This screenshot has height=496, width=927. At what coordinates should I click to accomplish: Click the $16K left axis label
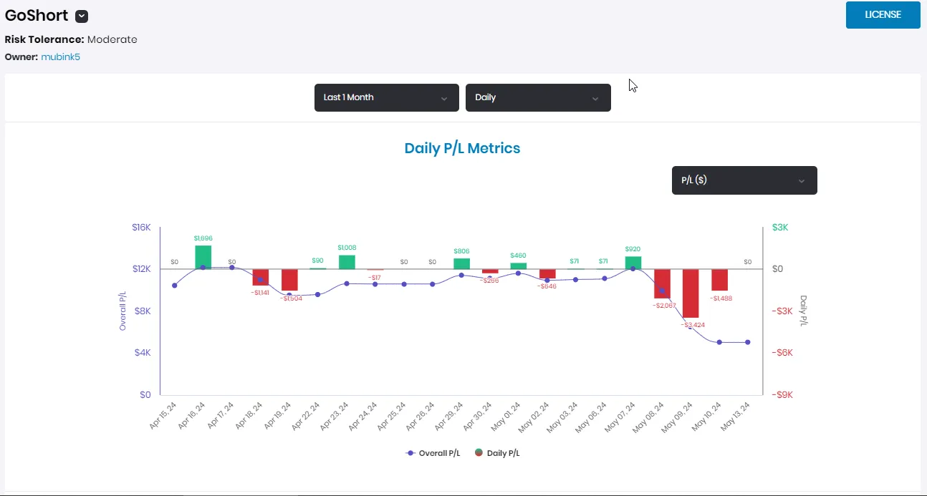point(141,228)
